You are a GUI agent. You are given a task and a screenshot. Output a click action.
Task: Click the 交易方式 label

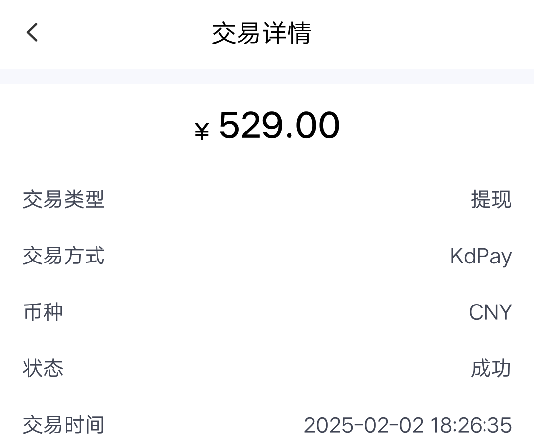pos(64,256)
